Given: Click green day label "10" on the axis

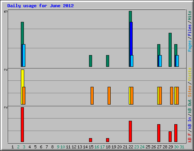Looking at the screenshot, I should point(63,147).
